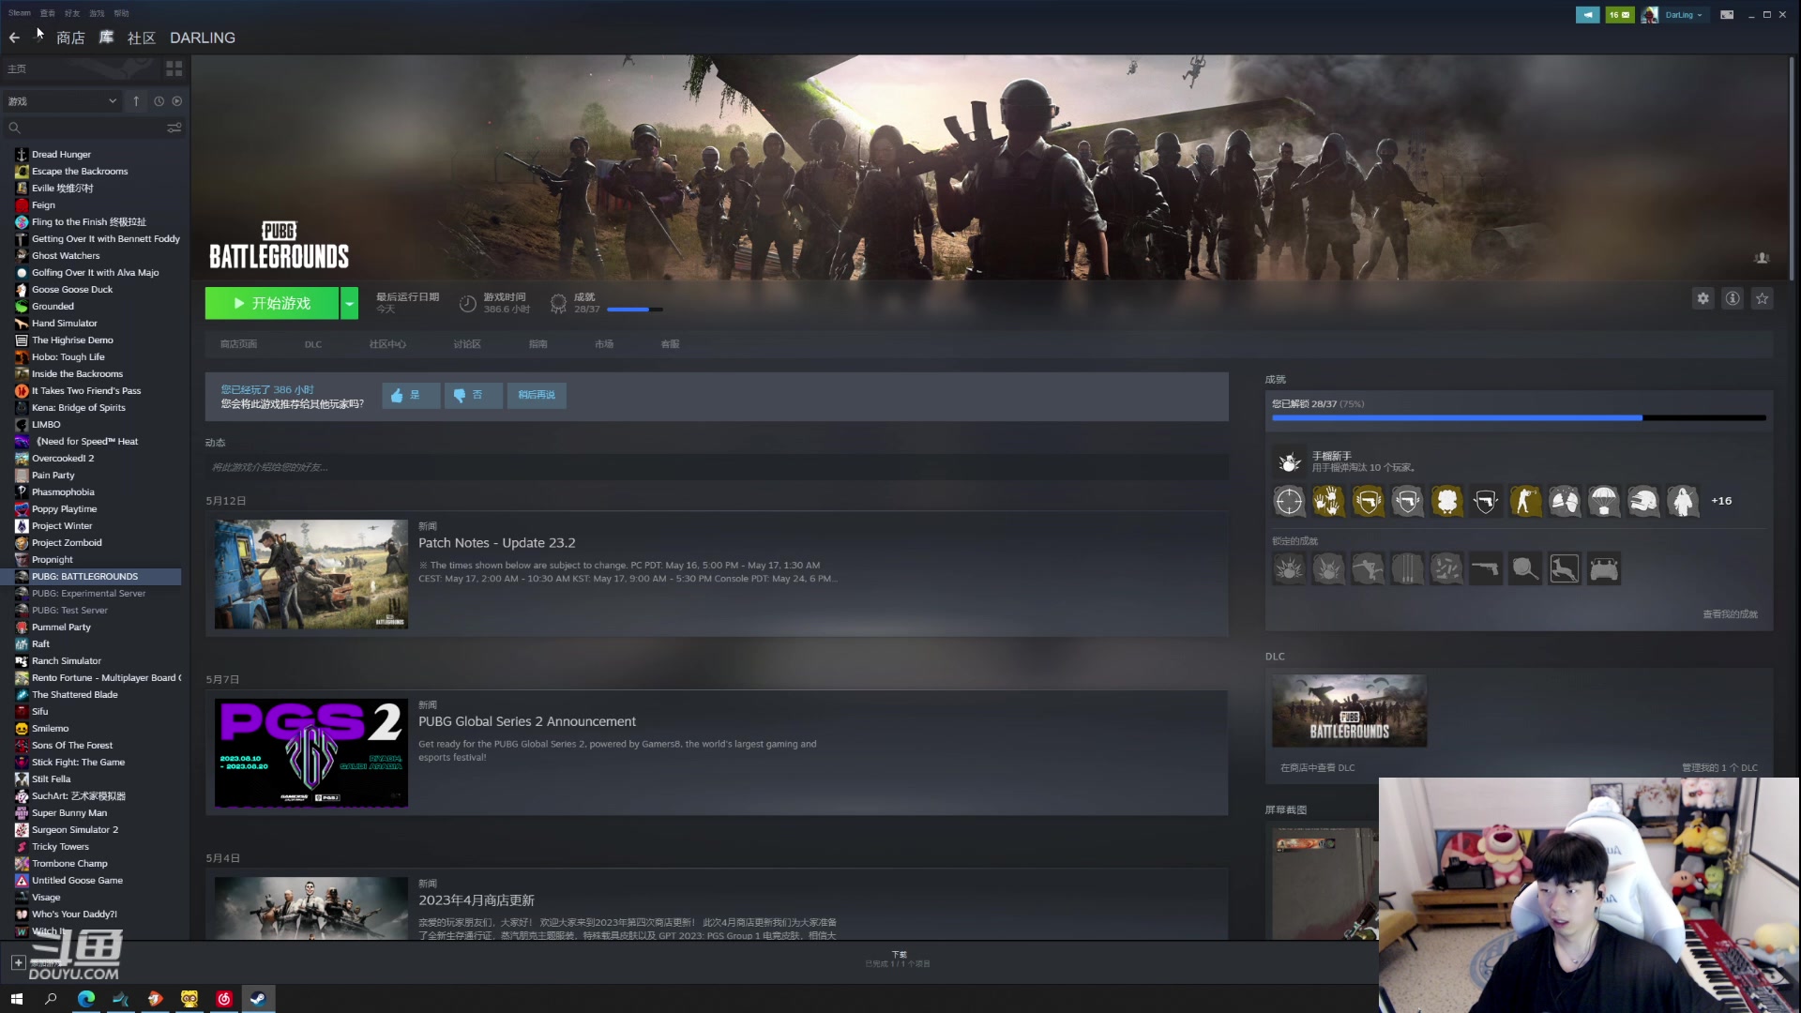
Task: Open the 16 notifications inbox icon
Action: tap(1619, 15)
